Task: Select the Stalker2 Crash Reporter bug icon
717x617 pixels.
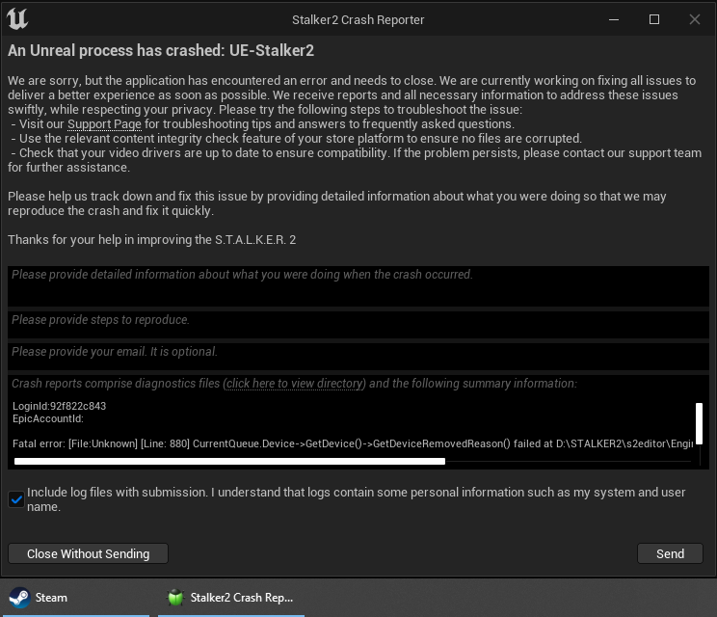Action: (x=175, y=598)
